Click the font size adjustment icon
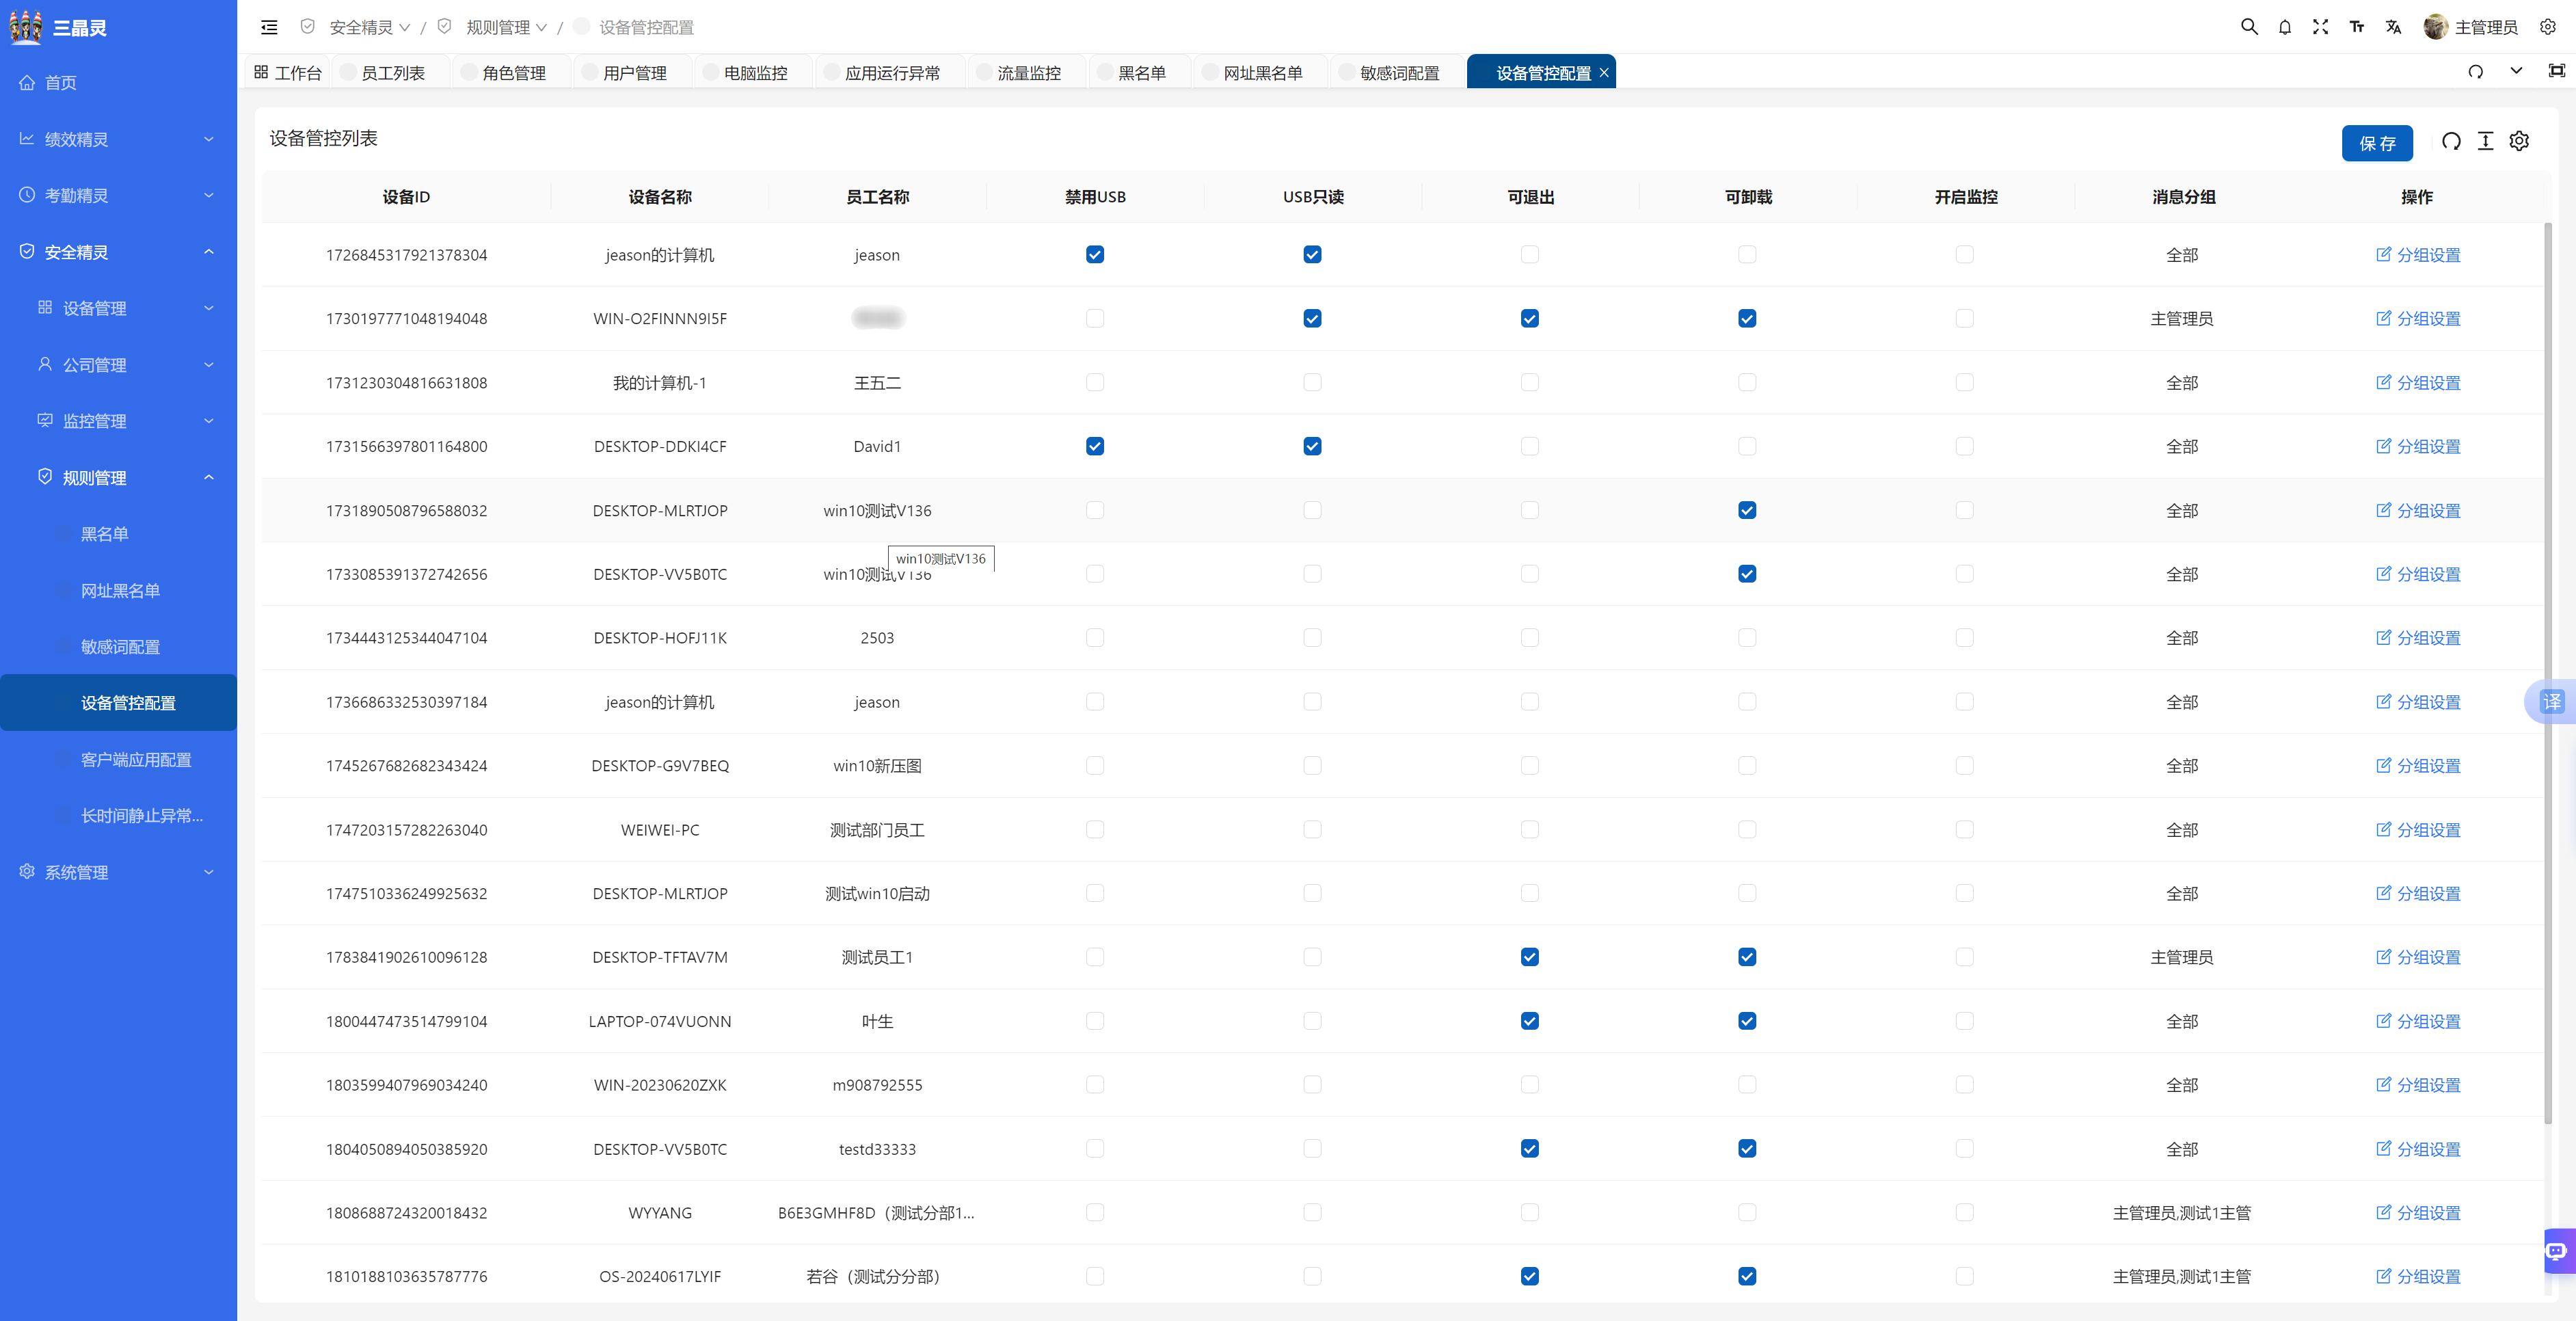The width and height of the screenshot is (2576, 1321). tap(2357, 27)
